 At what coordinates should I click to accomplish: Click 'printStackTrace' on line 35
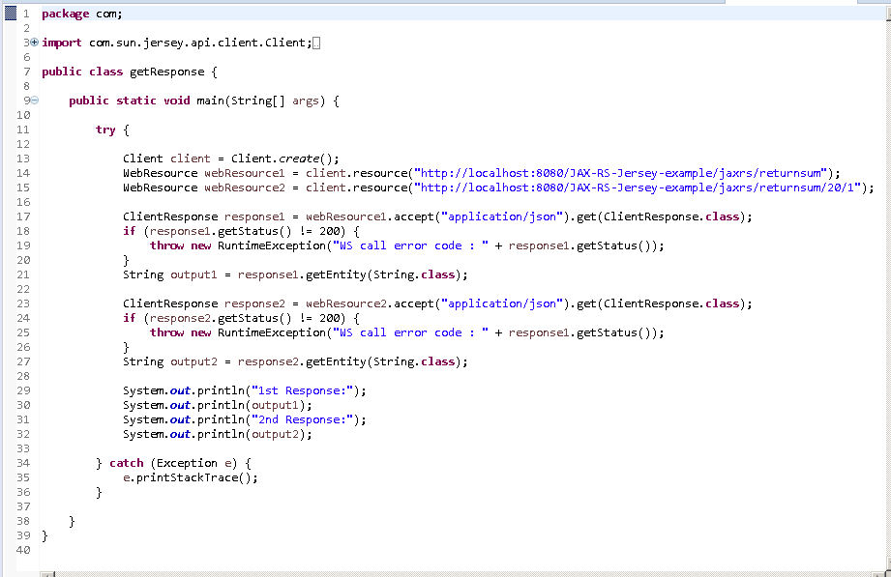(x=187, y=478)
